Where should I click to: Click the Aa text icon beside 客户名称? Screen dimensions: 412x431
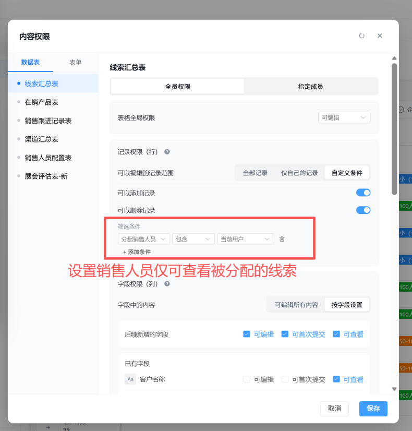coord(130,379)
